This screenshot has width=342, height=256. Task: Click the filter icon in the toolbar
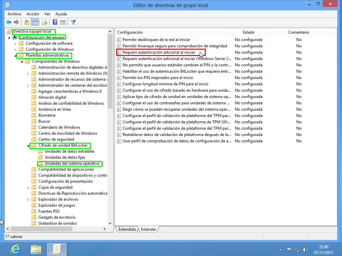click(72, 22)
